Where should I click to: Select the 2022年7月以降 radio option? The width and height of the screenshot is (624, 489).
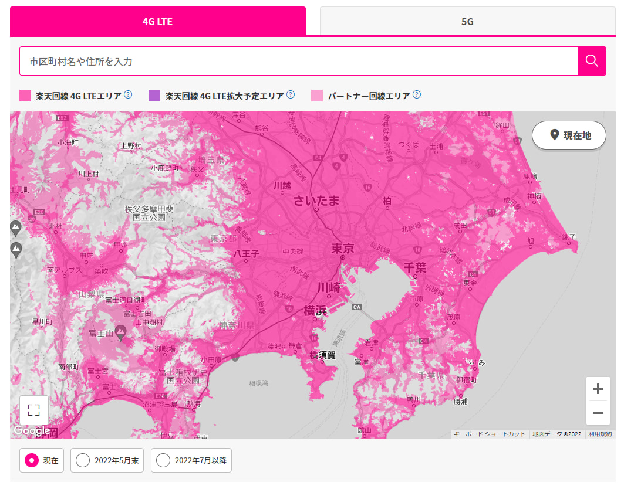point(191,460)
